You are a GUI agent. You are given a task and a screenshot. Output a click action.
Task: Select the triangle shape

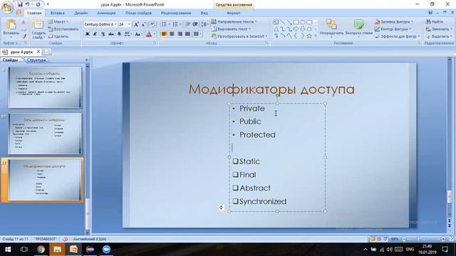click(276, 29)
